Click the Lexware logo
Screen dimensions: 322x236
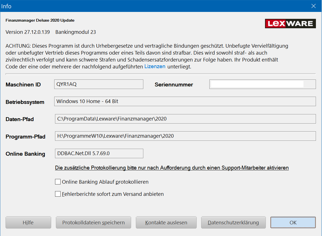point(290,24)
